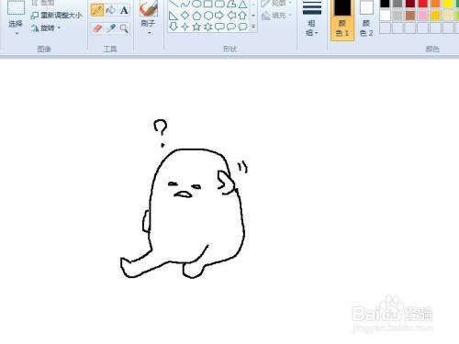Activate Color 1 (颜色1) button
The image size is (459, 344).
pos(342,19)
